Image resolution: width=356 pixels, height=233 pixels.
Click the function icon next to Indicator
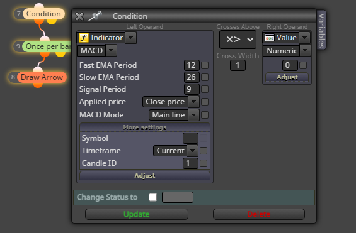pos(84,38)
